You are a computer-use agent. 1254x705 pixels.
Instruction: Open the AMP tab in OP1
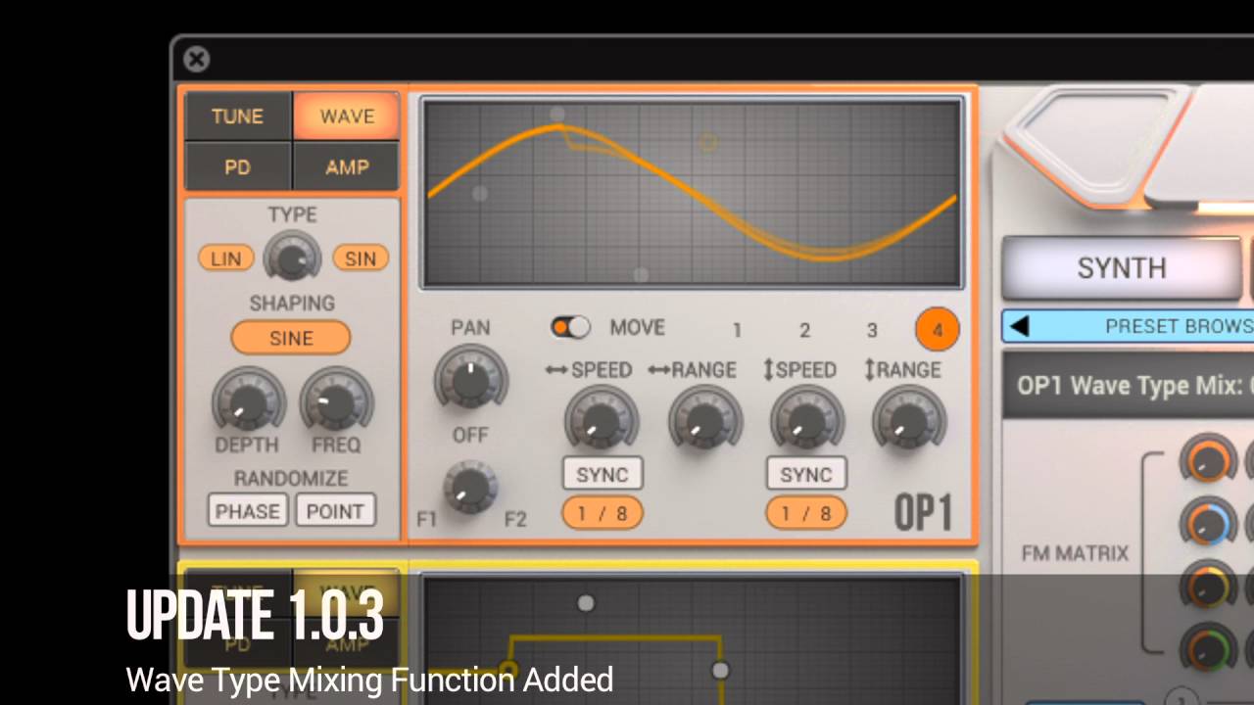click(x=347, y=166)
